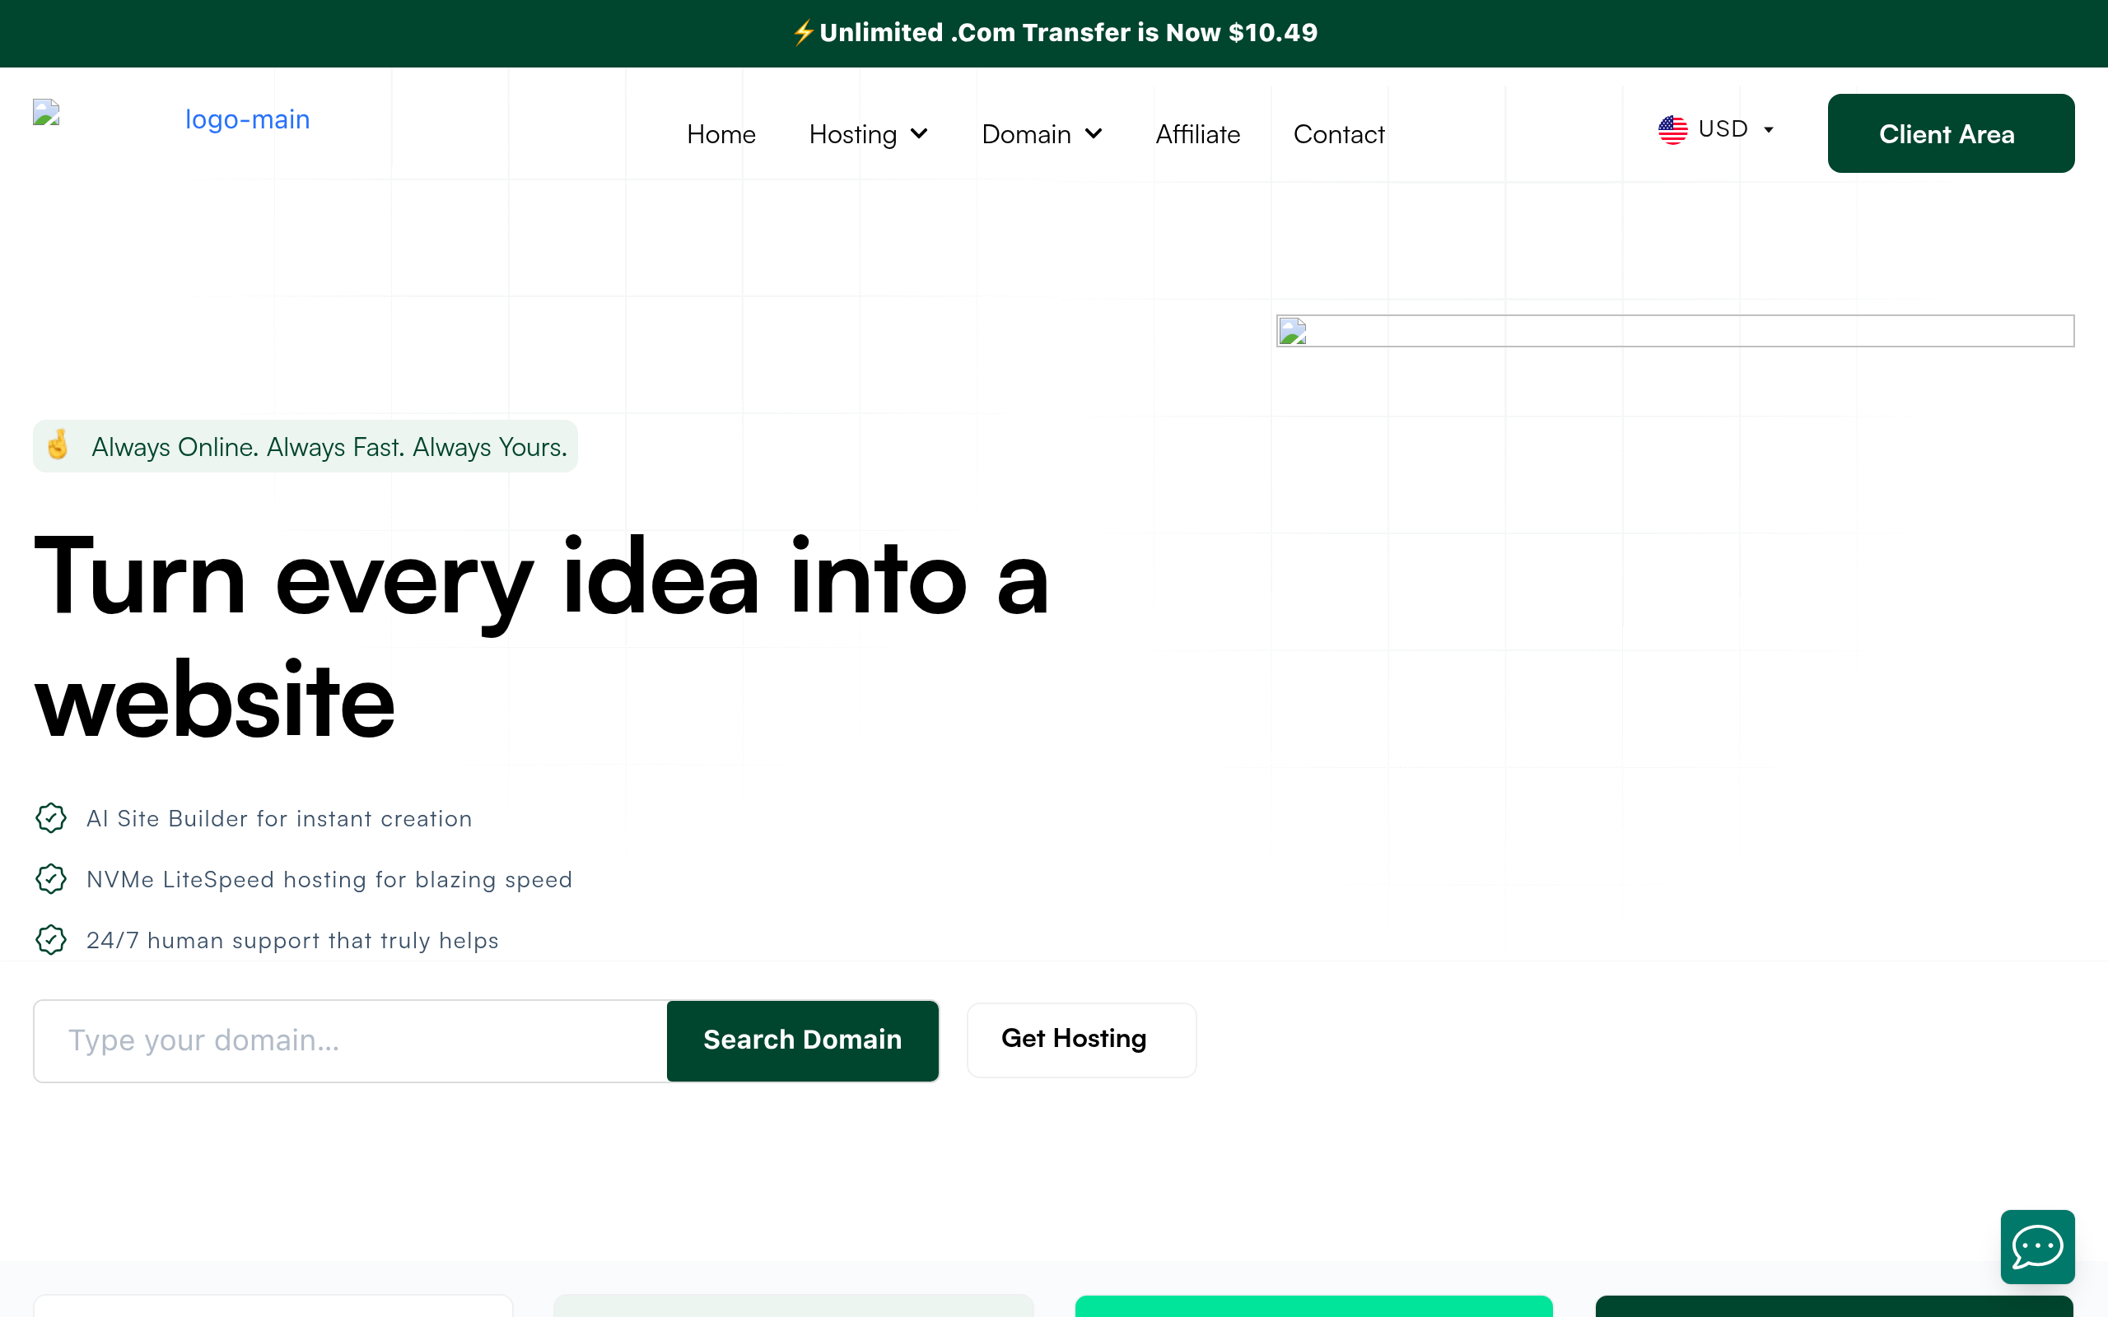
Task: Click 'AI Site Builder for instant creation' text
Action: click(279, 819)
